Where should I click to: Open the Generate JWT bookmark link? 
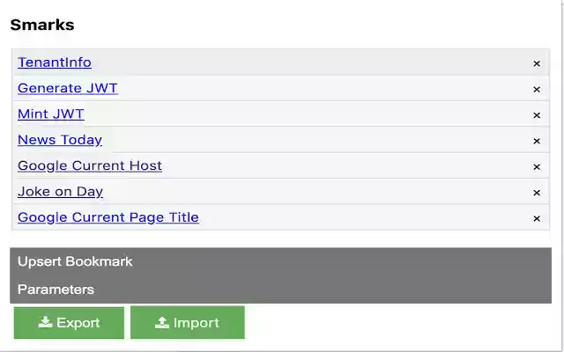[68, 88]
